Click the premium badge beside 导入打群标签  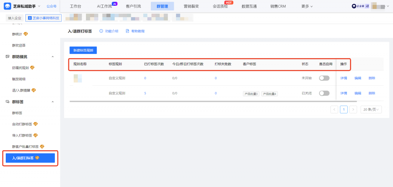click(x=35, y=135)
